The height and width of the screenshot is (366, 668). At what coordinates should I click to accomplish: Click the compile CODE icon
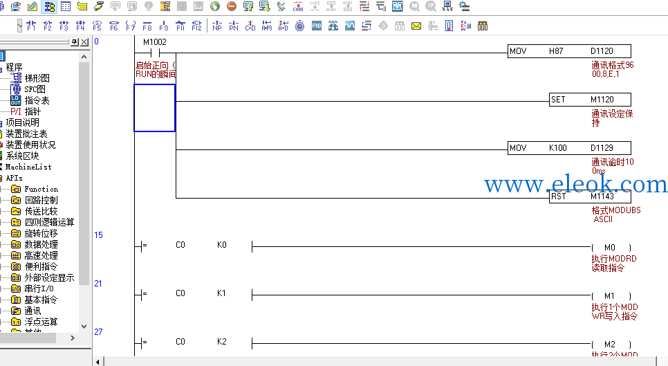coord(298,6)
